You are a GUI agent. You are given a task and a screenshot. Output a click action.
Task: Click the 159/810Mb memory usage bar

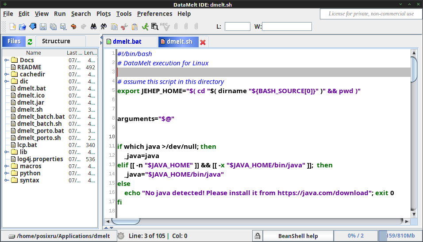[400, 236]
